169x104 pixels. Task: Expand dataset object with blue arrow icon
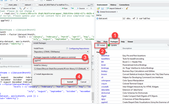click(x=97, y=18)
